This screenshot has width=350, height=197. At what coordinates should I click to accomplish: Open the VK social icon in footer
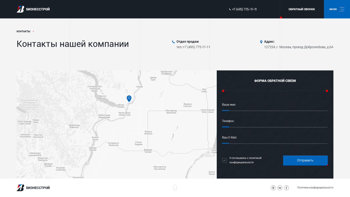point(280,188)
